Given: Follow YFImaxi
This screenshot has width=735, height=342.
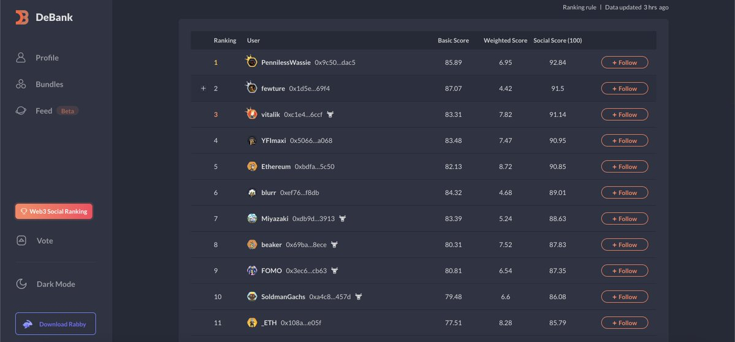Looking at the screenshot, I should point(625,140).
